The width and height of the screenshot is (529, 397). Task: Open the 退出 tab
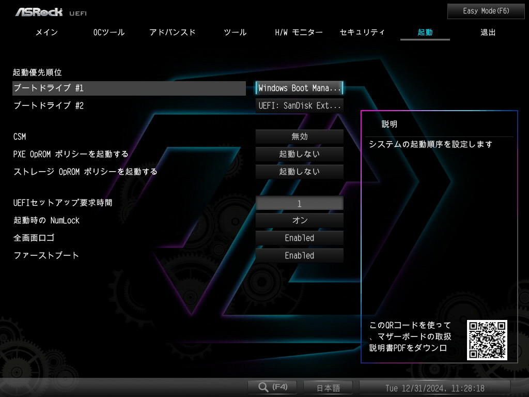pyautogui.click(x=488, y=33)
